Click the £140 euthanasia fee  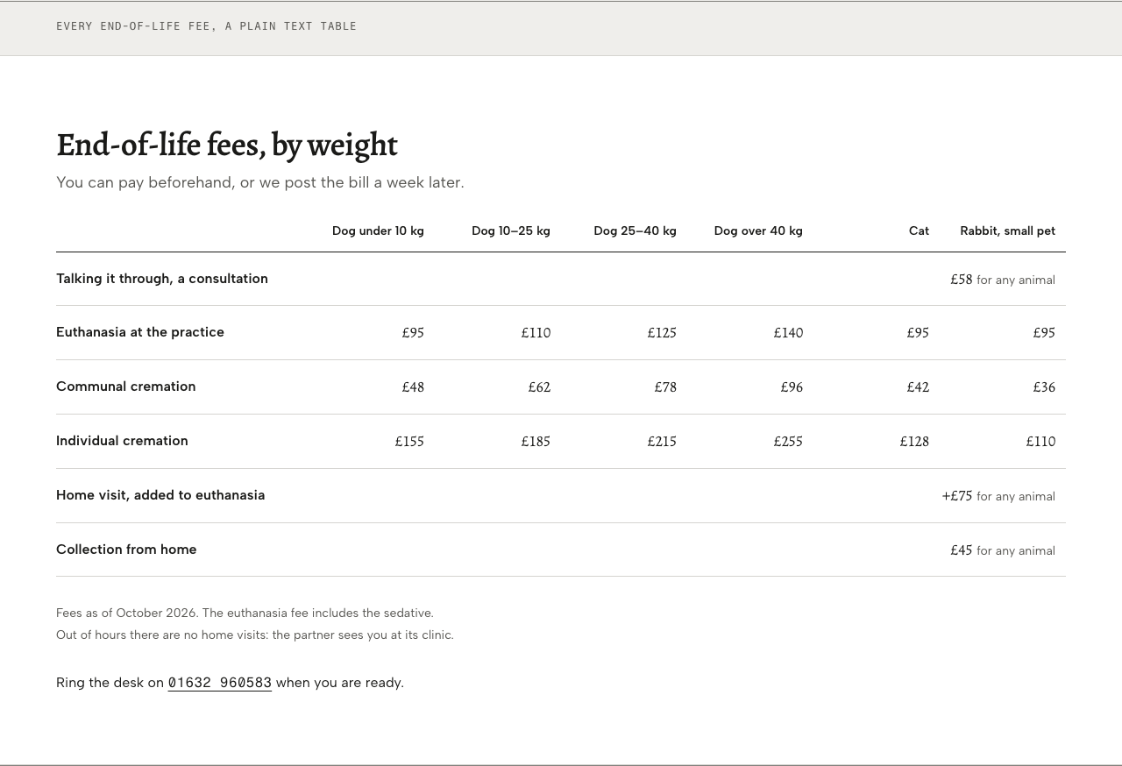[x=788, y=333]
